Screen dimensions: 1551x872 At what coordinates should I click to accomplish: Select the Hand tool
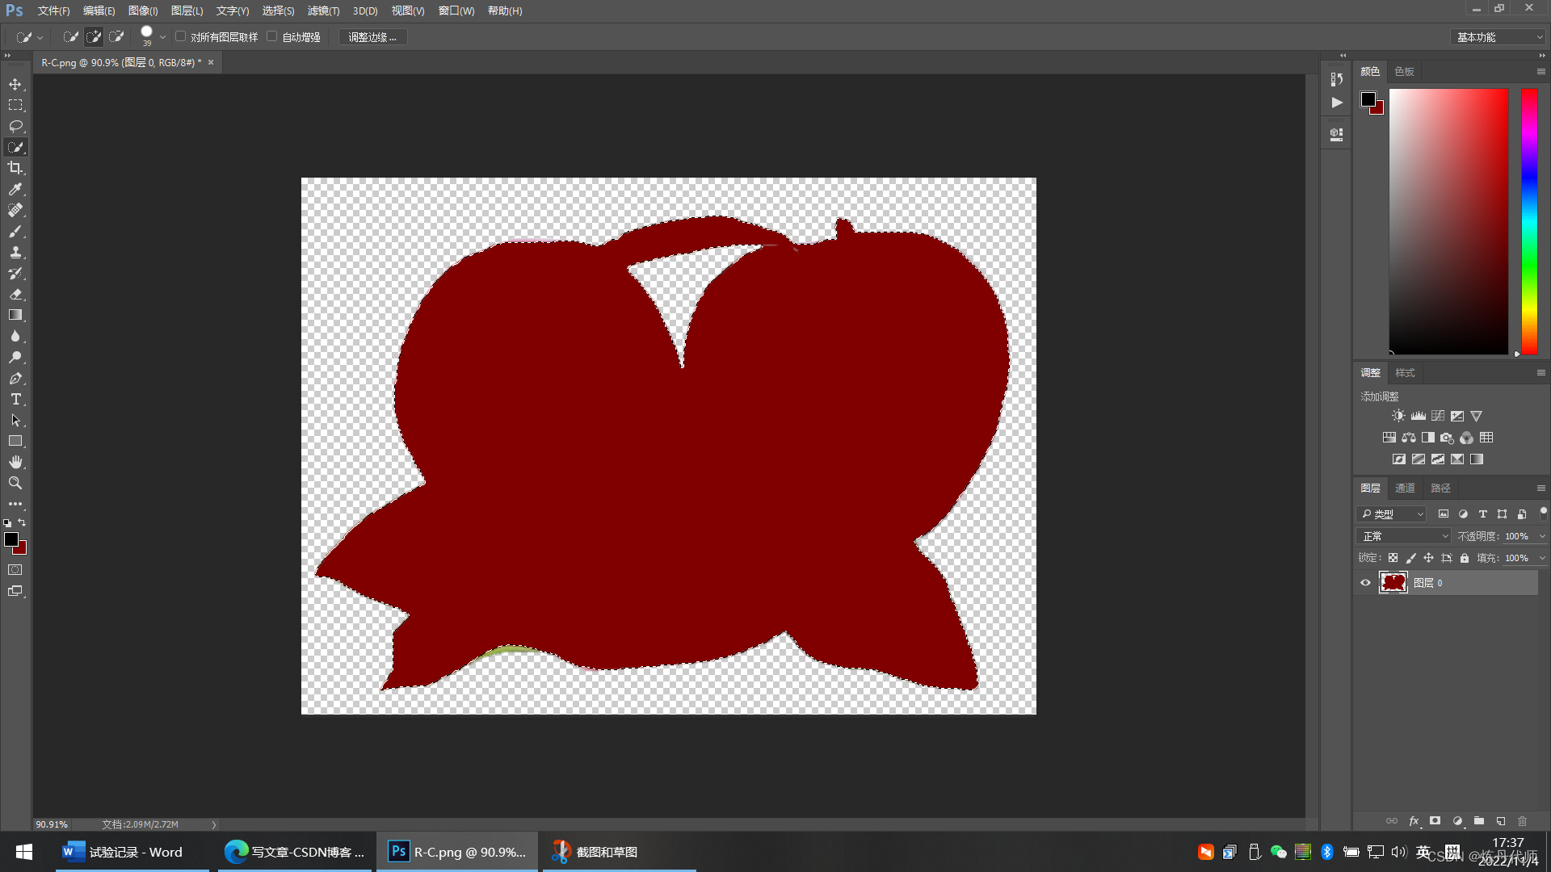pos(15,462)
